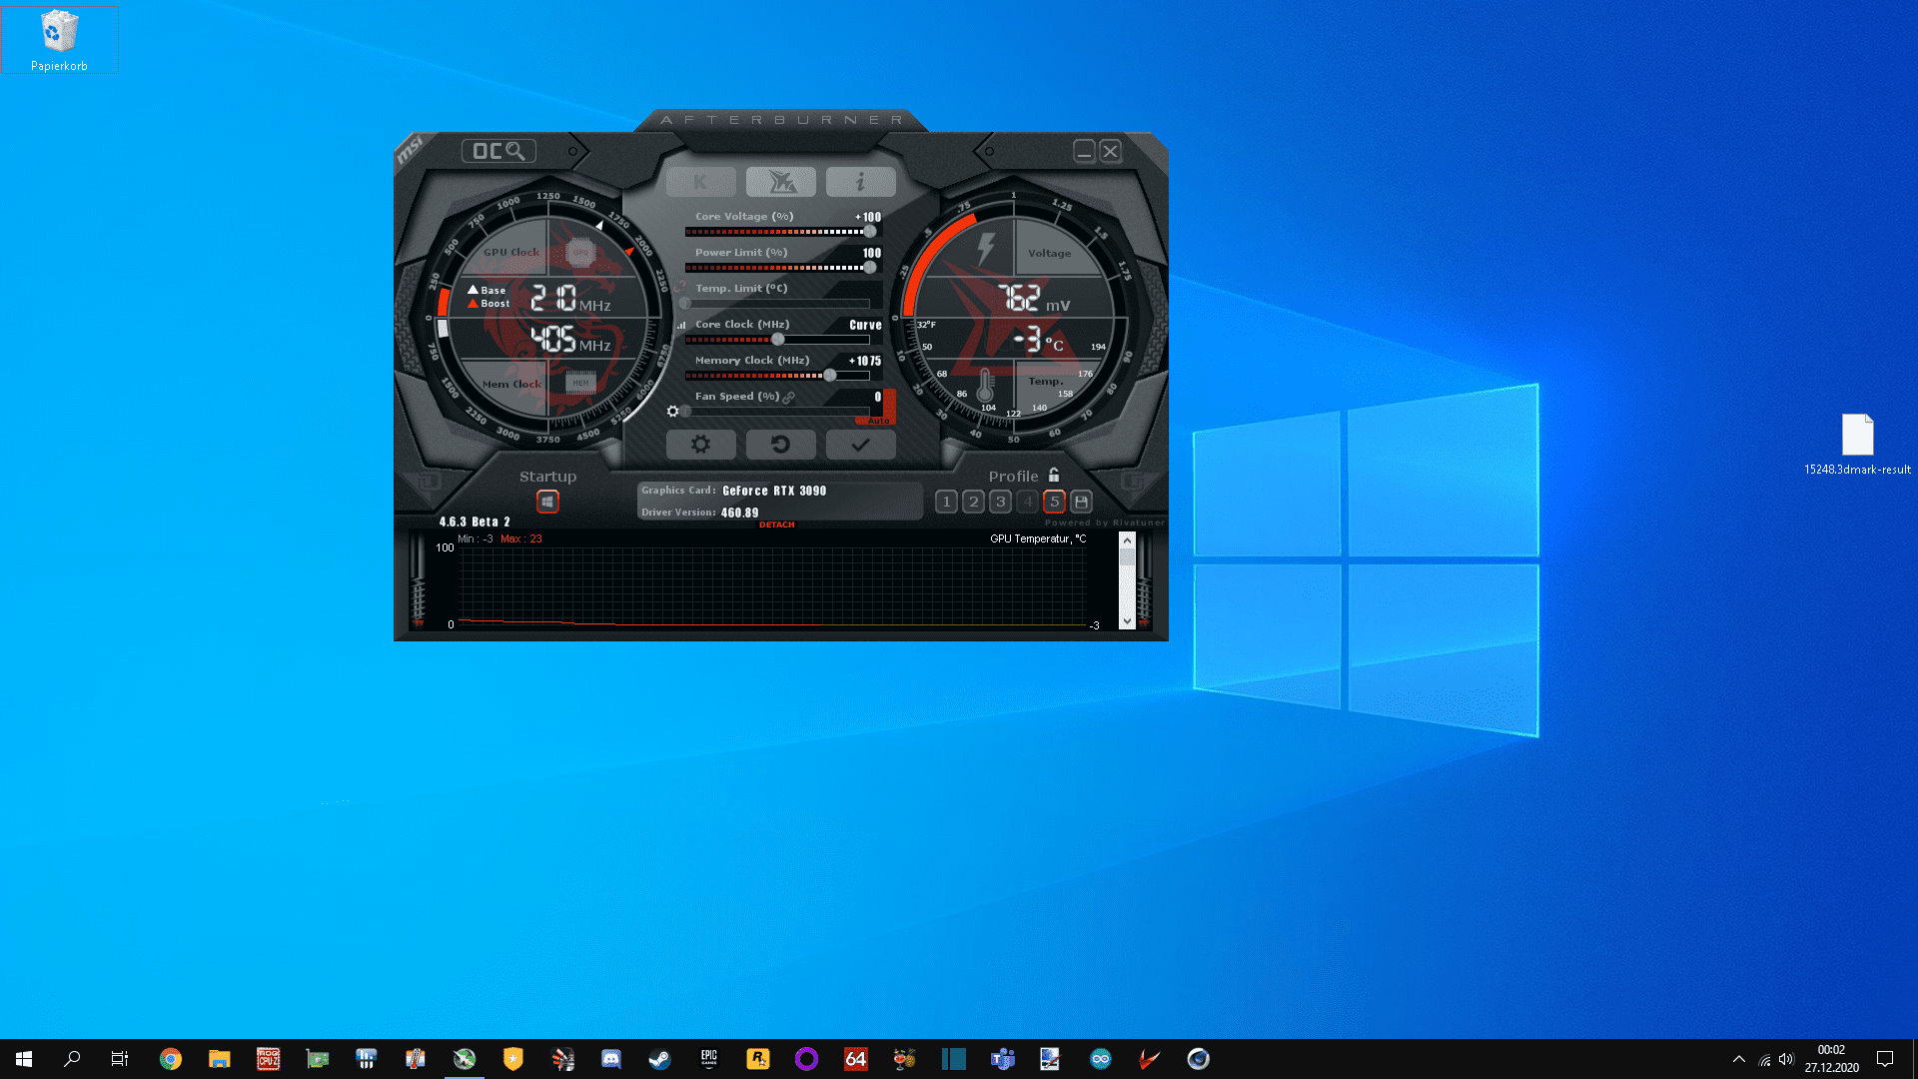The height and width of the screenshot is (1079, 1918).
Task: Open voltage-frequency curve editor bars icon
Action: click(x=681, y=325)
